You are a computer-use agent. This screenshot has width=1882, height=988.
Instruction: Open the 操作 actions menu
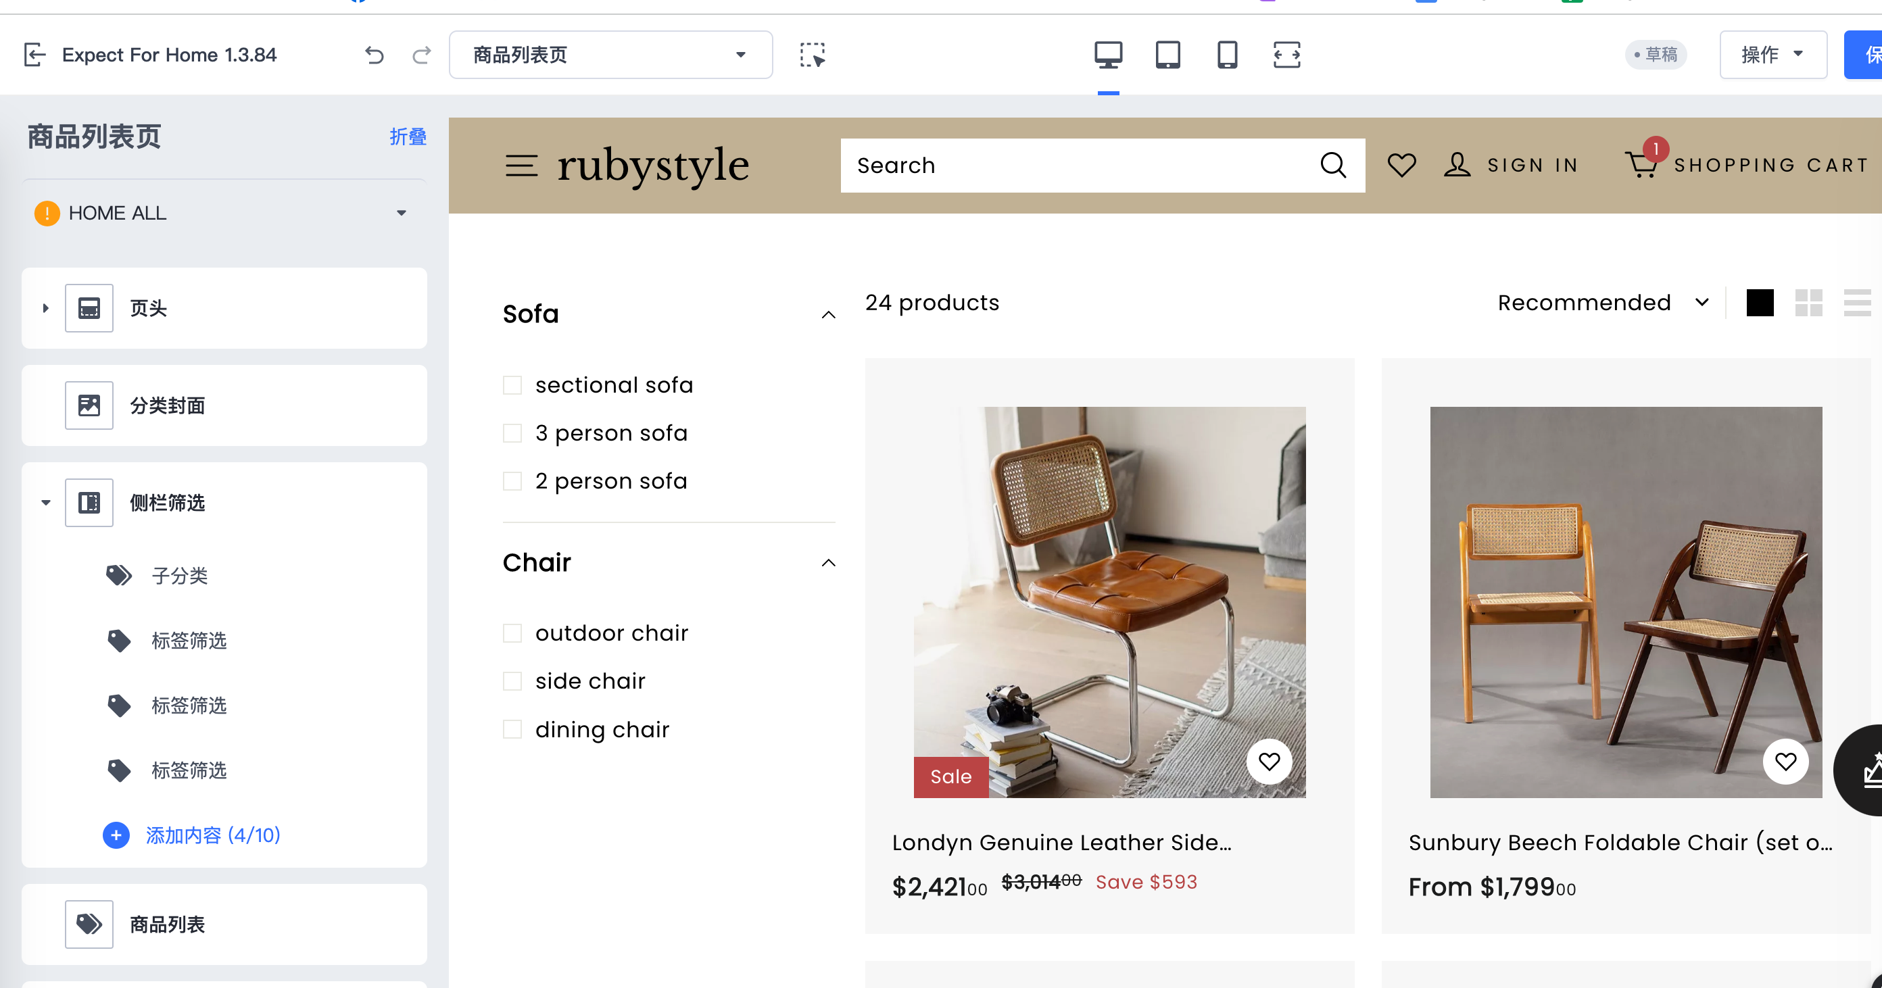pyautogui.click(x=1772, y=55)
